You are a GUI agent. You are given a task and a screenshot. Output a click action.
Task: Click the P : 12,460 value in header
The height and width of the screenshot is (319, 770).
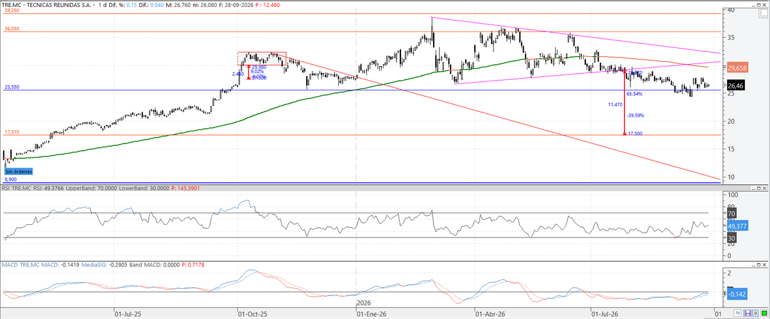coord(268,5)
